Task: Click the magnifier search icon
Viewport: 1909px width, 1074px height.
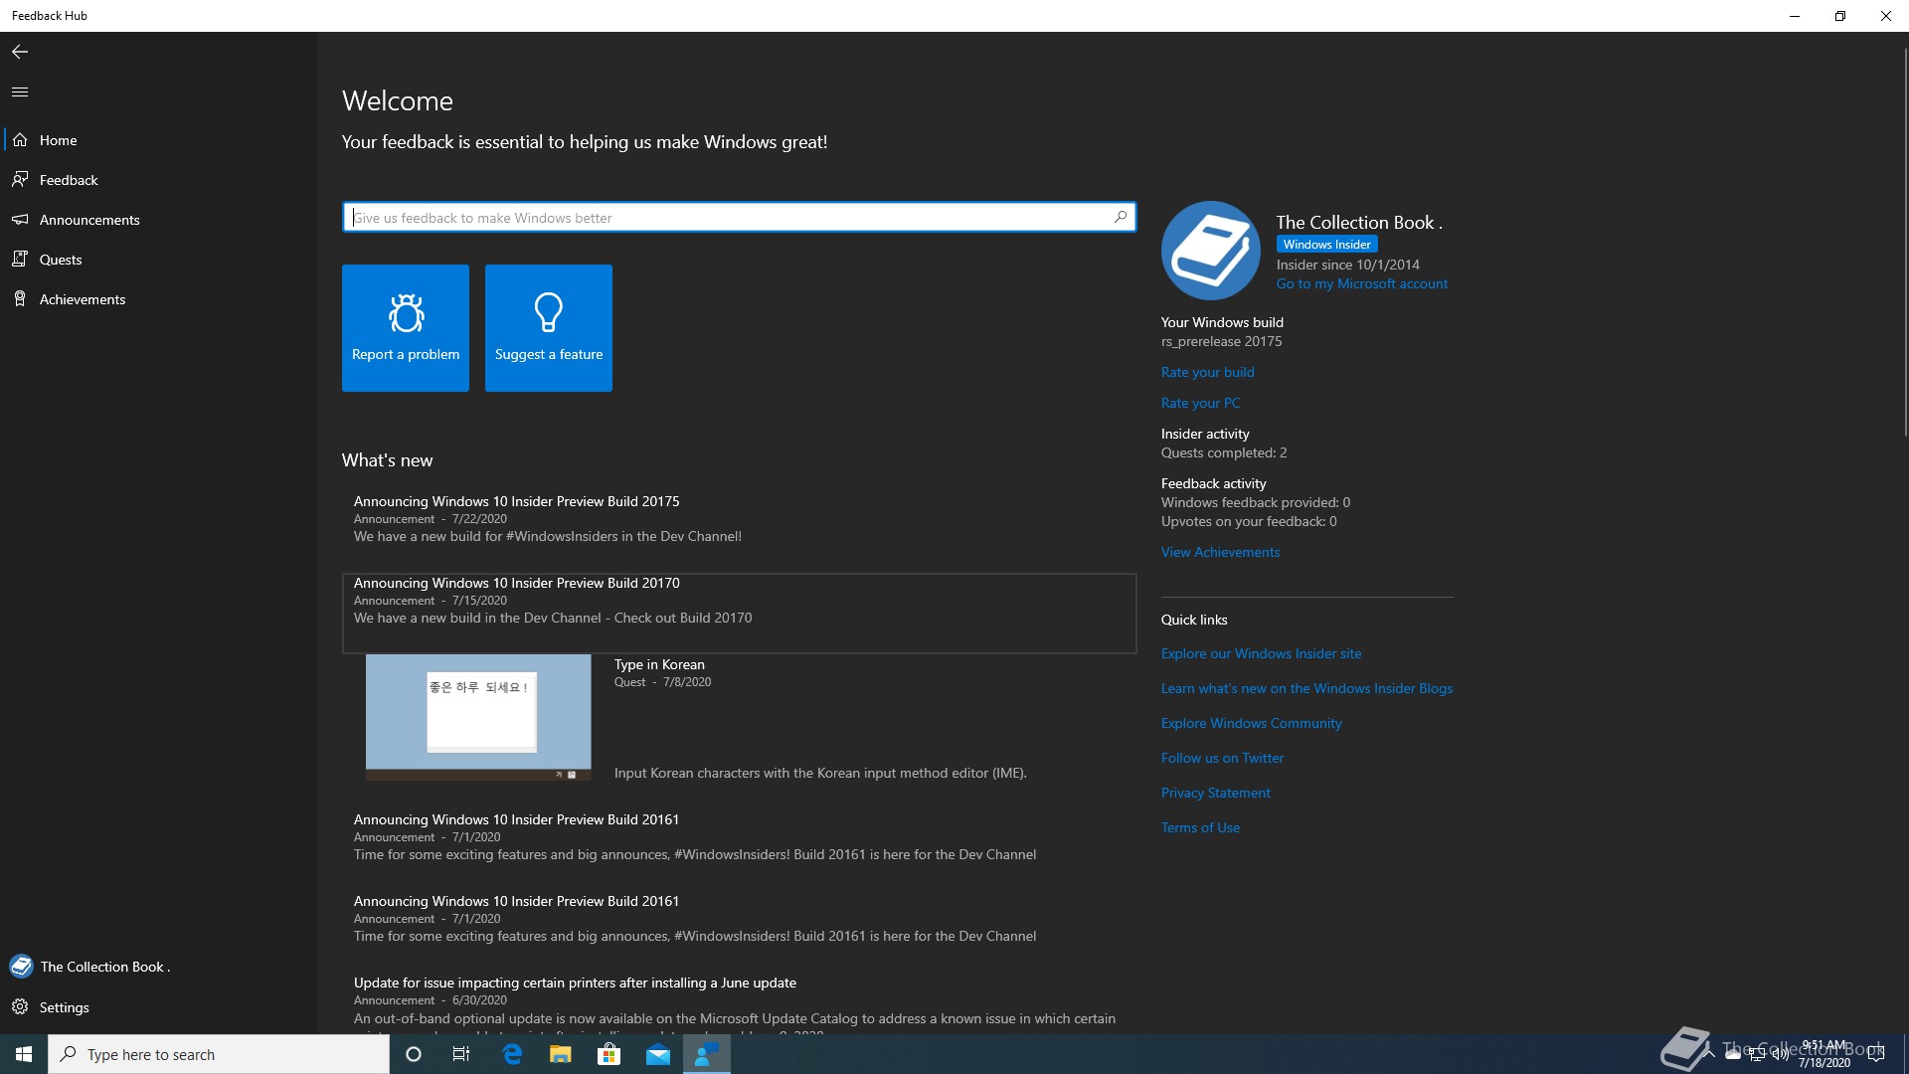Action: [1121, 217]
